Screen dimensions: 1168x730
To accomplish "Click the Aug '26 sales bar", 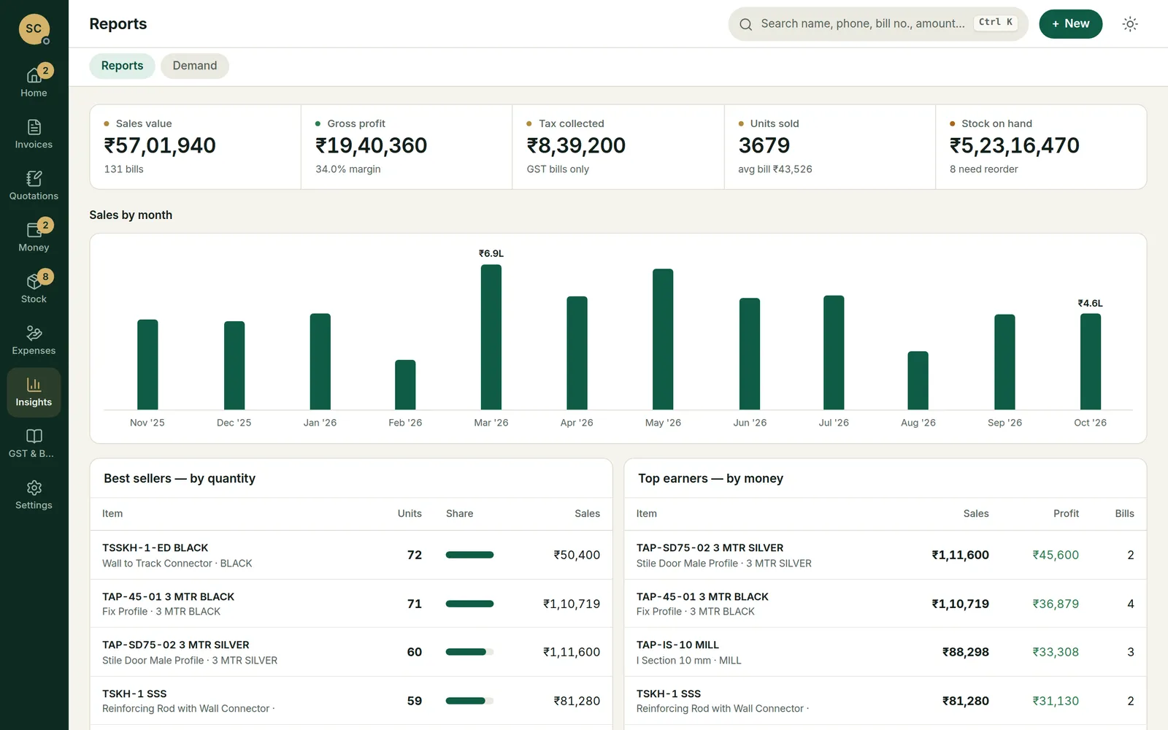I will pos(918,380).
